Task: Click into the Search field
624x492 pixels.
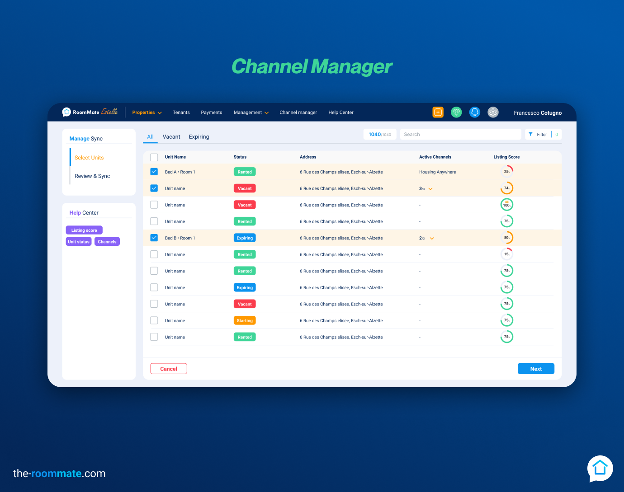Action: (461, 134)
